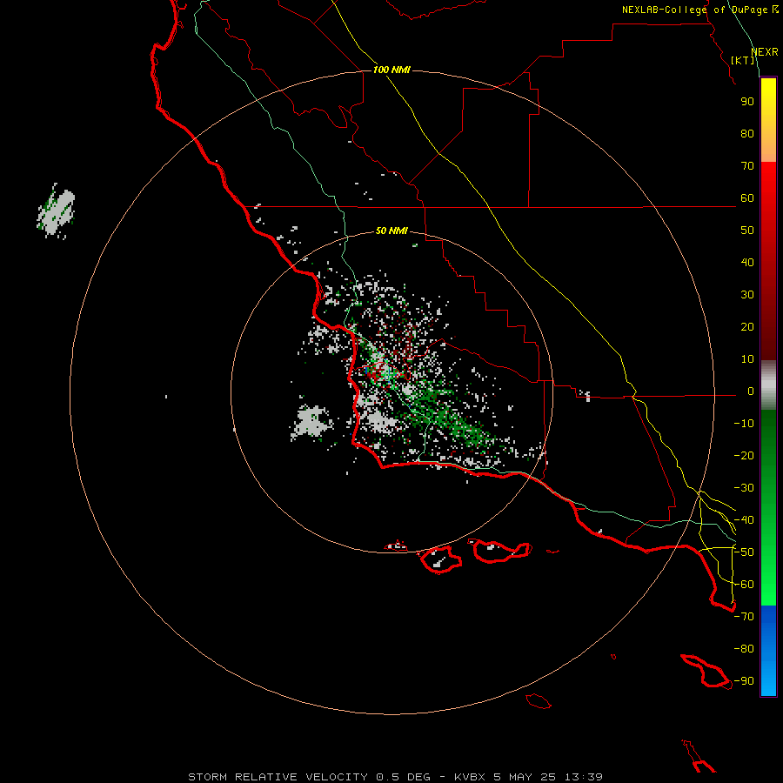Click the Storm Relative Velocity caption at bottom
The height and width of the screenshot is (783, 783).
(x=396, y=777)
